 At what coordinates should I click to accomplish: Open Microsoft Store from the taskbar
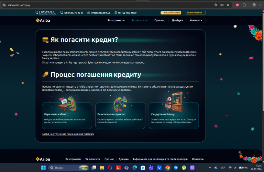pyautogui.click(x=143, y=168)
